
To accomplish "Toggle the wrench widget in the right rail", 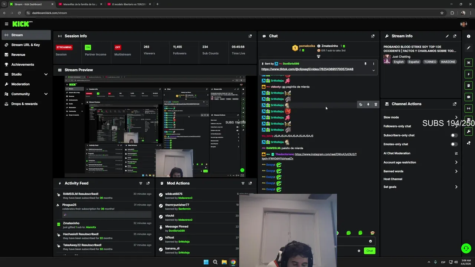I will point(469,131).
